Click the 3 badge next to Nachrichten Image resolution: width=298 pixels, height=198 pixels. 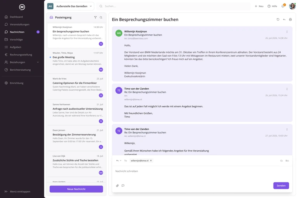coord(38,32)
